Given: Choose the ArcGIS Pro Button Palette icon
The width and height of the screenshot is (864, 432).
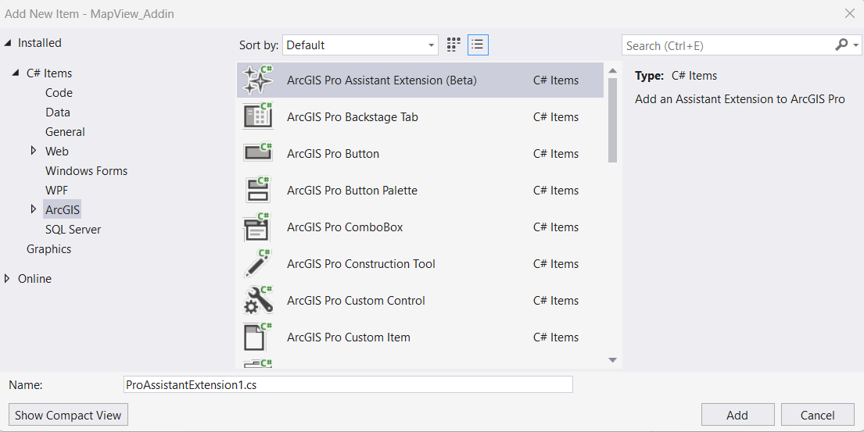Looking at the screenshot, I should (258, 190).
